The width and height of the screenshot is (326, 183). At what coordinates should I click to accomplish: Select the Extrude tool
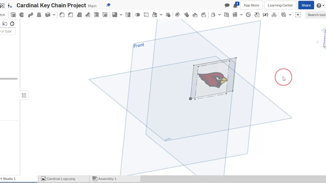[x=13, y=15]
